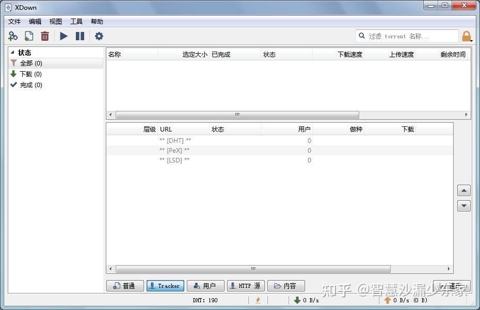The image size is (480, 310).
Task: Start downloads with the play icon
Action: (63, 36)
